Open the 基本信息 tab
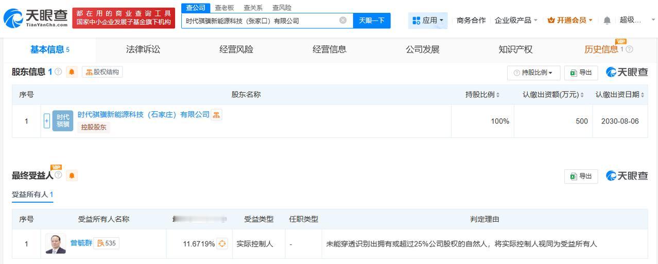Screen dimensions: 658x264 (50, 49)
